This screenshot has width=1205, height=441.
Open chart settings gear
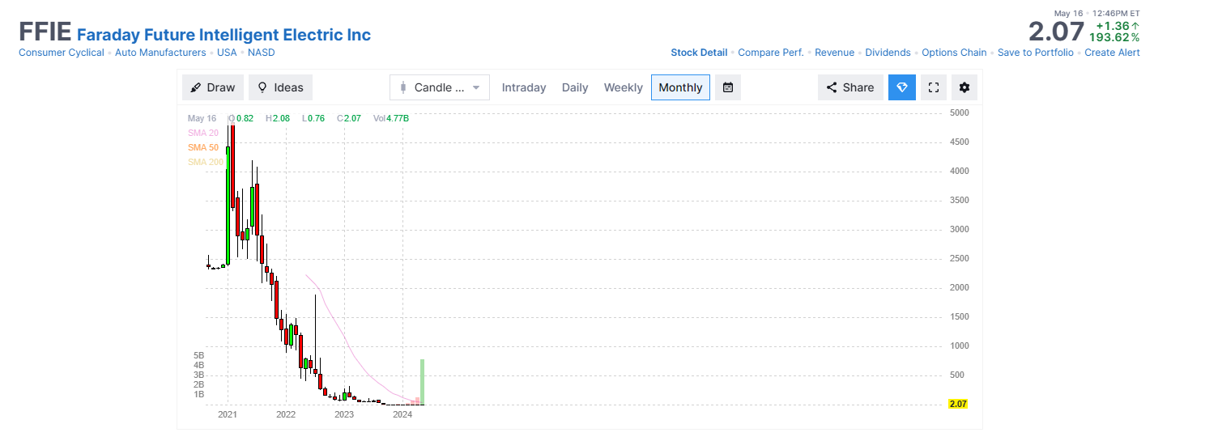click(x=964, y=87)
